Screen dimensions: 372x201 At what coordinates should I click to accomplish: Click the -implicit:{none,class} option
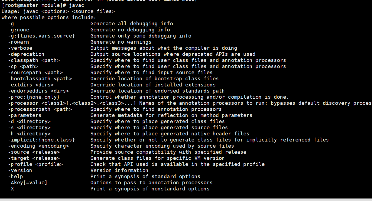(41, 140)
